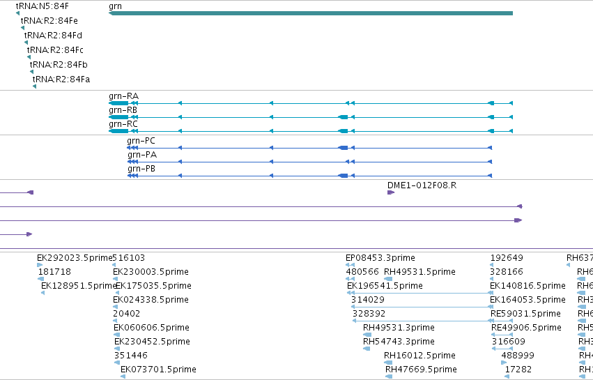This screenshot has height=380, width=593.
Task: Select the grn-RB transcript label
Action: (123, 110)
